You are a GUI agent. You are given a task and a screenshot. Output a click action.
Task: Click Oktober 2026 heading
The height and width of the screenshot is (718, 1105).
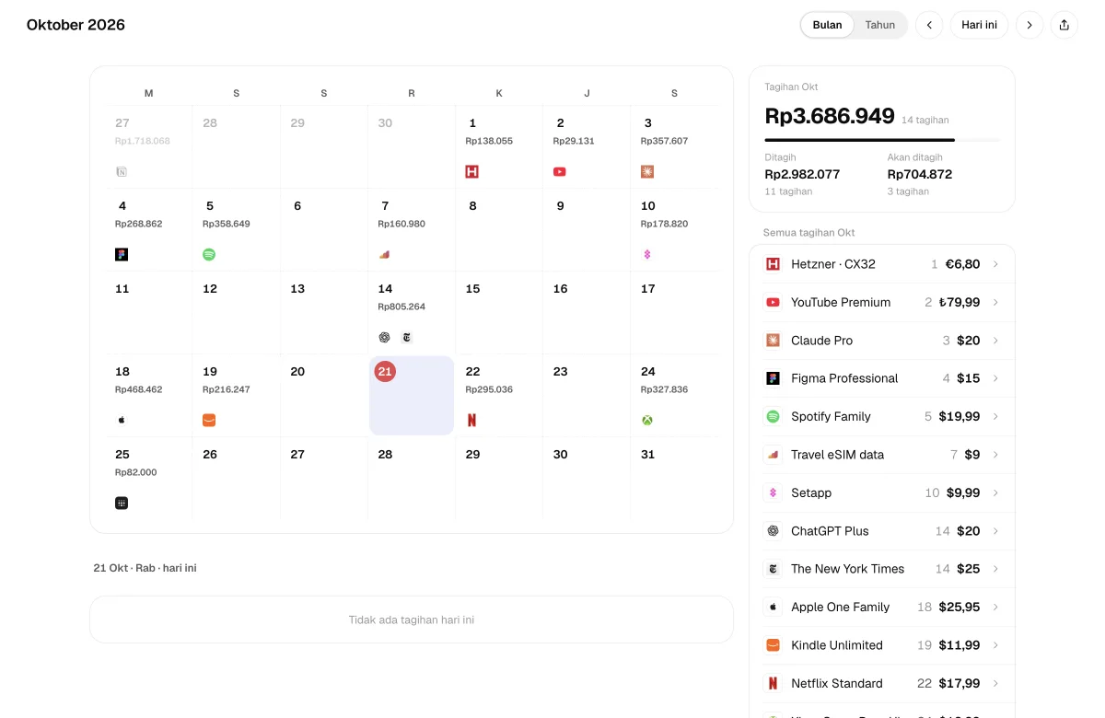click(76, 25)
